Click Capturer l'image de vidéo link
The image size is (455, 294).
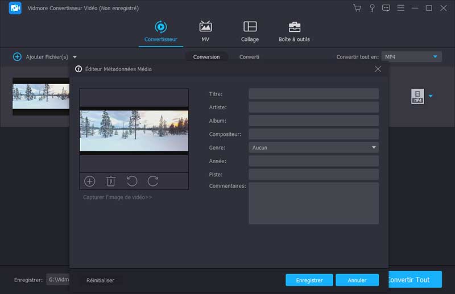click(x=118, y=197)
